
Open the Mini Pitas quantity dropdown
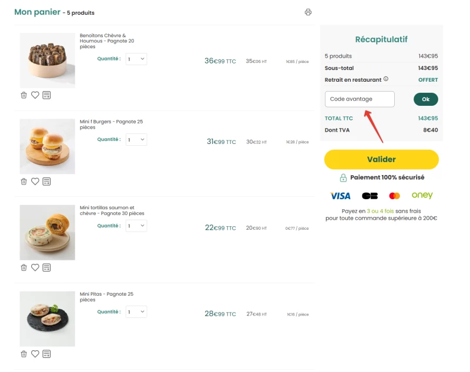pyautogui.click(x=136, y=311)
